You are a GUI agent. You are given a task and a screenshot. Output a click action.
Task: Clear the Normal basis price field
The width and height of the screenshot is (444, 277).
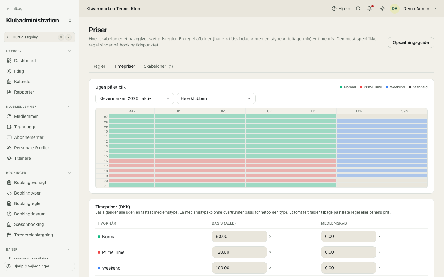point(270,237)
